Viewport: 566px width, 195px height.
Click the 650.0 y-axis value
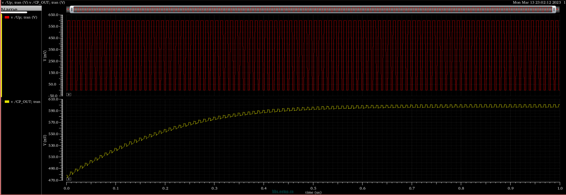[x=53, y=15]
